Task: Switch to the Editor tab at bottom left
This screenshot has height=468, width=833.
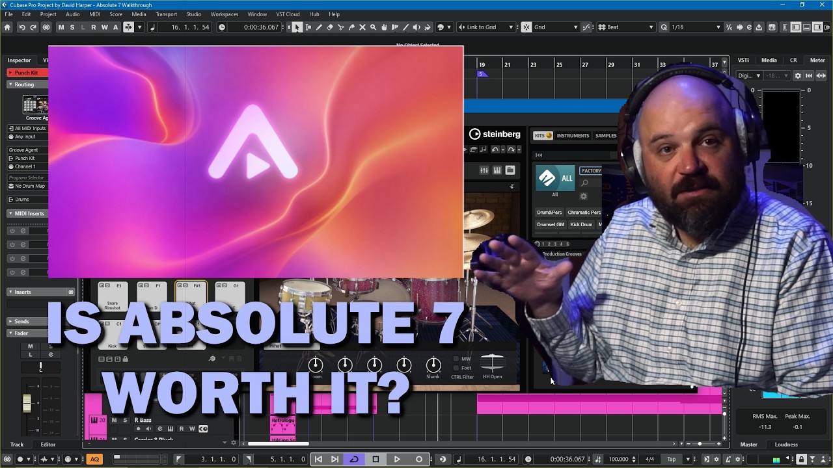Action: [x=48, y=445]
